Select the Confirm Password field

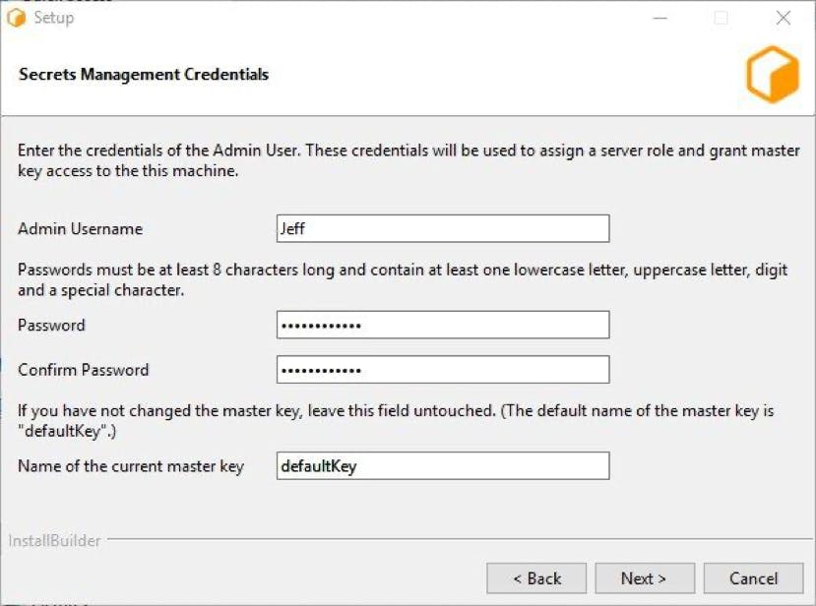tap(443, 369)
